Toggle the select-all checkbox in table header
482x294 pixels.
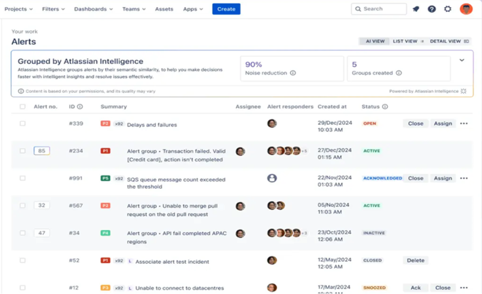[x=23, y=107]
